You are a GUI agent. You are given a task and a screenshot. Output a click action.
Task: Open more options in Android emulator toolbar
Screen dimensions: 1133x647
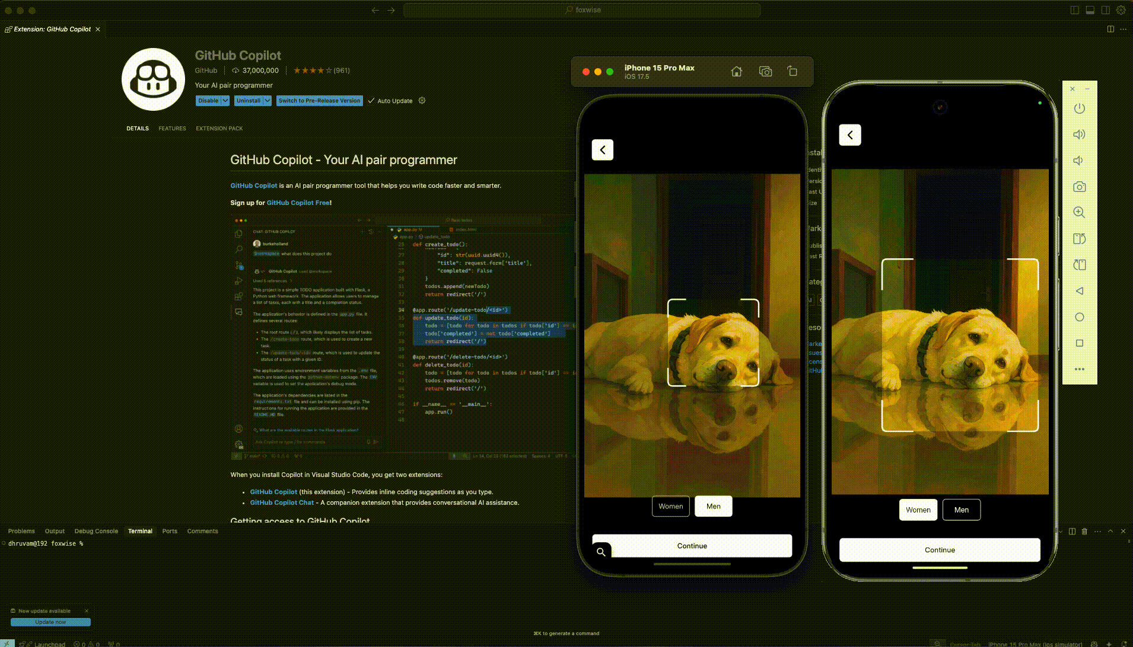(1080, 369)
